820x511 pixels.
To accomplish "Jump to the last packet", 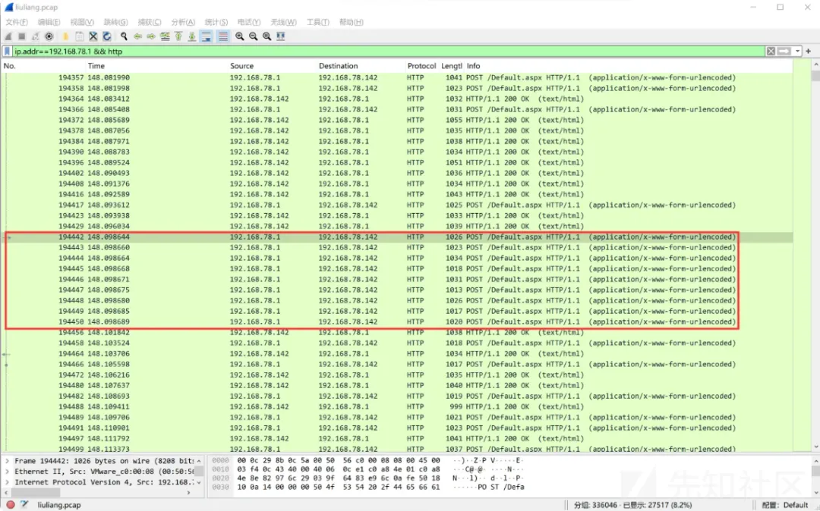I will (192, 36).
